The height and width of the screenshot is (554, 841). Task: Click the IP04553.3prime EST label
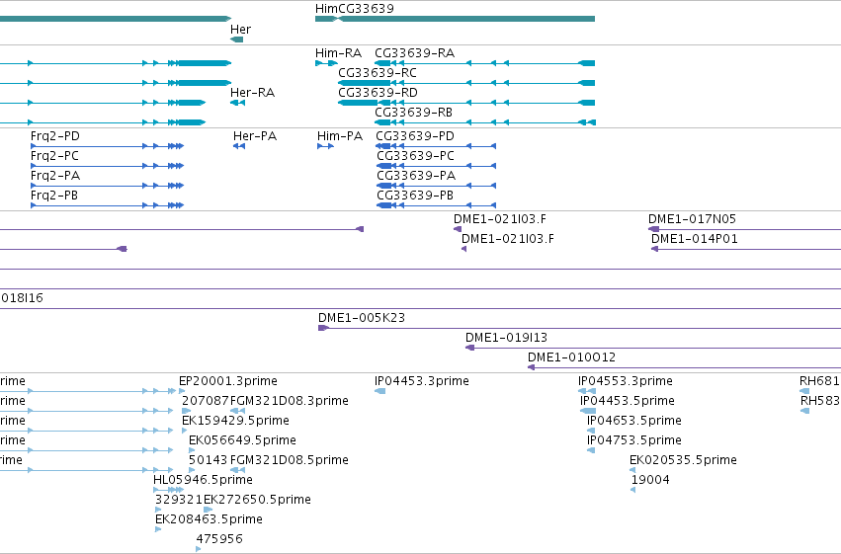(626, 381)
